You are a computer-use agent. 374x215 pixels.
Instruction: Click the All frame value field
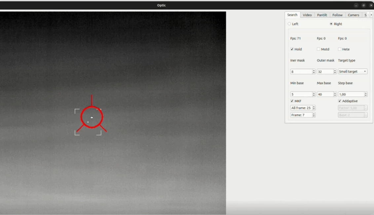point(301,108)
